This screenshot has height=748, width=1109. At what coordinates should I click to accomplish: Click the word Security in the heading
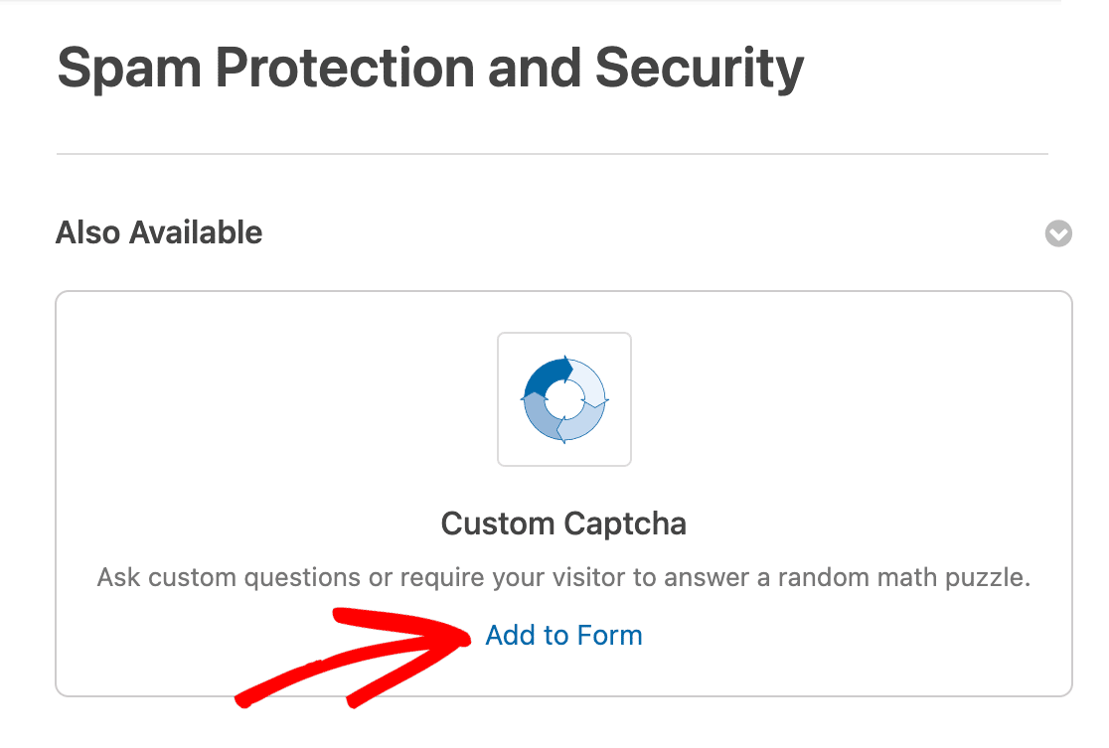[699, 68]
